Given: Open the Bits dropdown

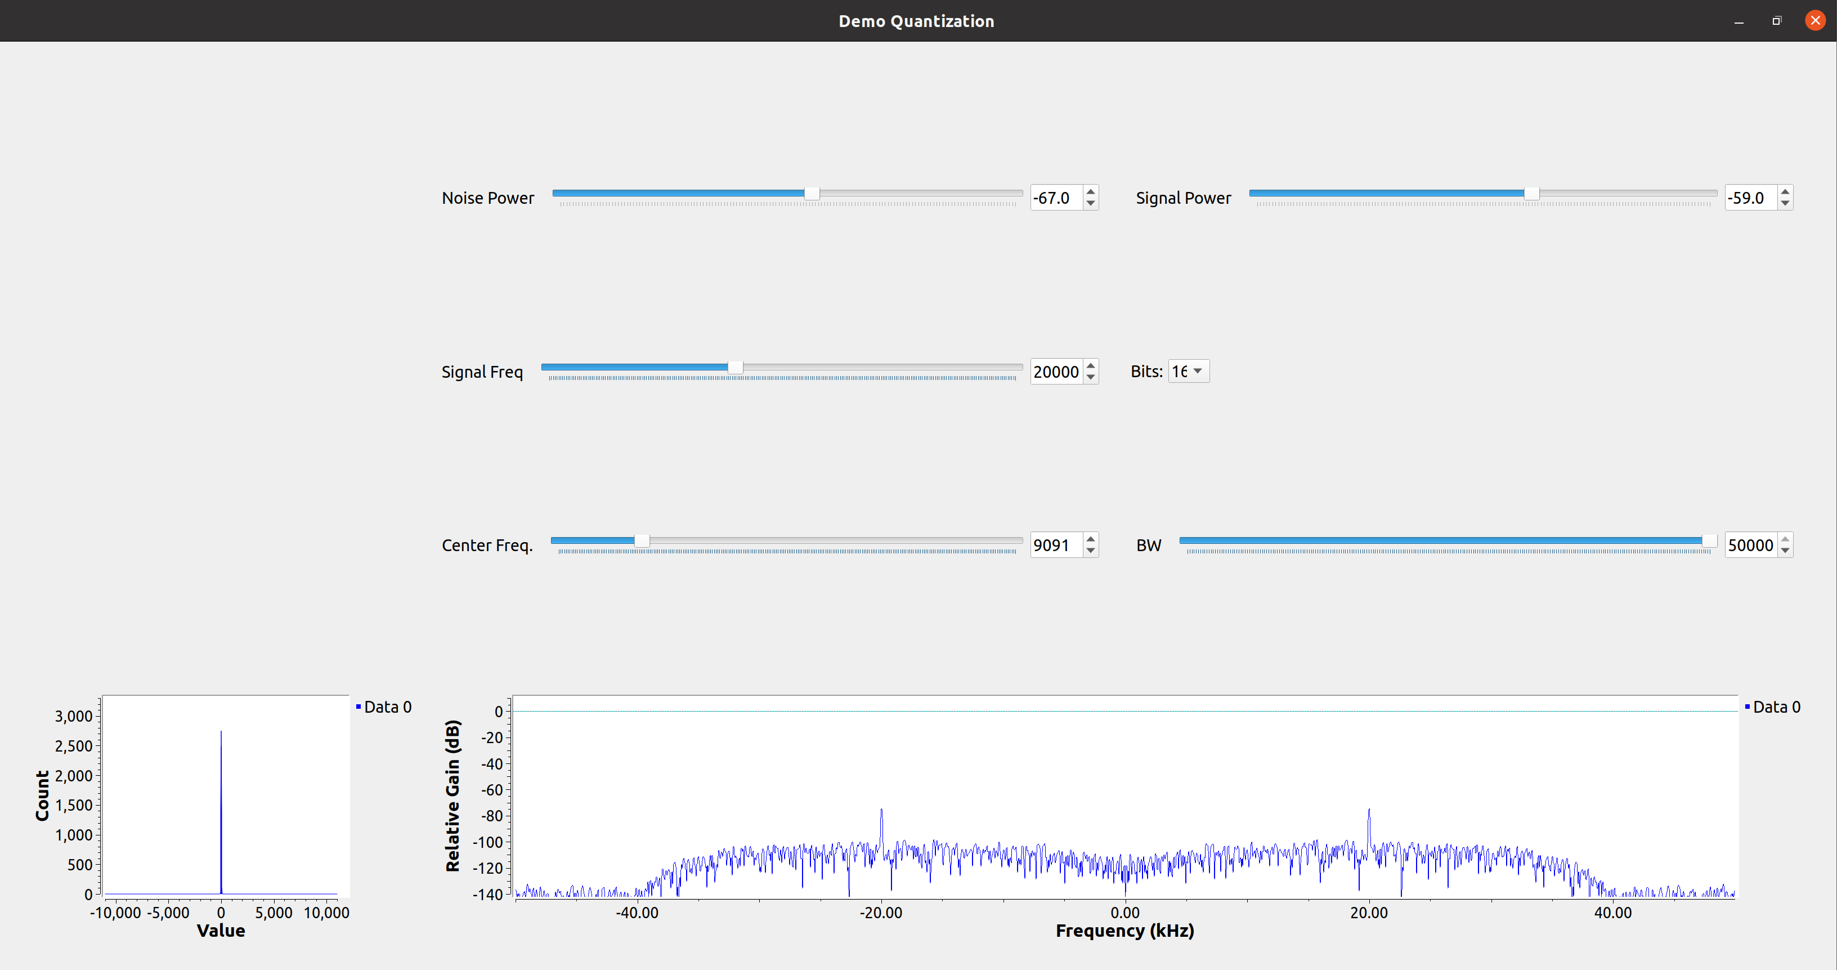Looking at the screenshot, I should (x=1188, y=371).
